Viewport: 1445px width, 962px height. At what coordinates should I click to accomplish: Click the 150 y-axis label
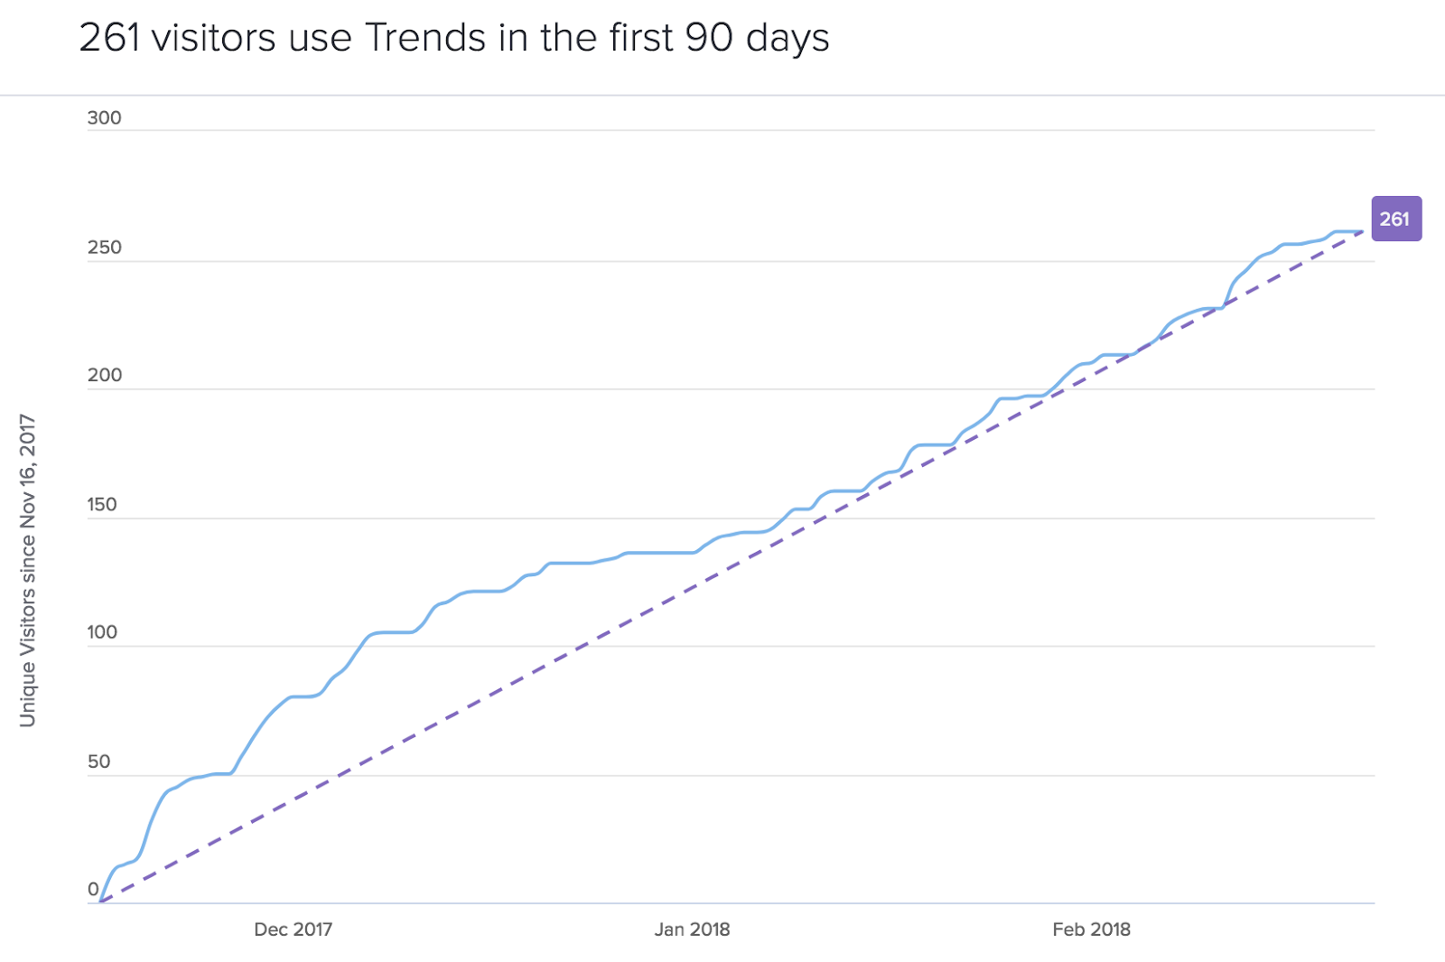coord(102,505)
